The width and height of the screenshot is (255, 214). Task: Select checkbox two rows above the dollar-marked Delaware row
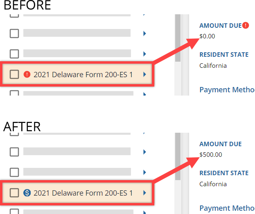point(14,152)
